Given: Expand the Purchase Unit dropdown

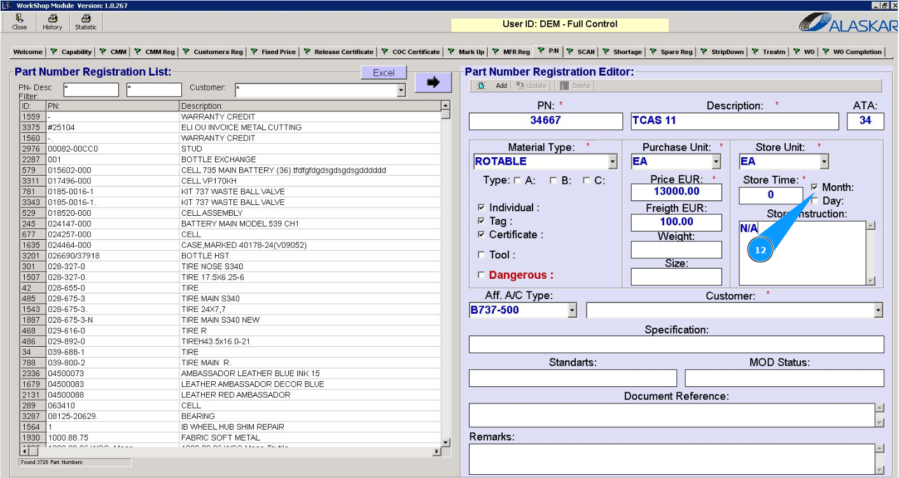Looking at the screenshot, I should tap(716, 162).
